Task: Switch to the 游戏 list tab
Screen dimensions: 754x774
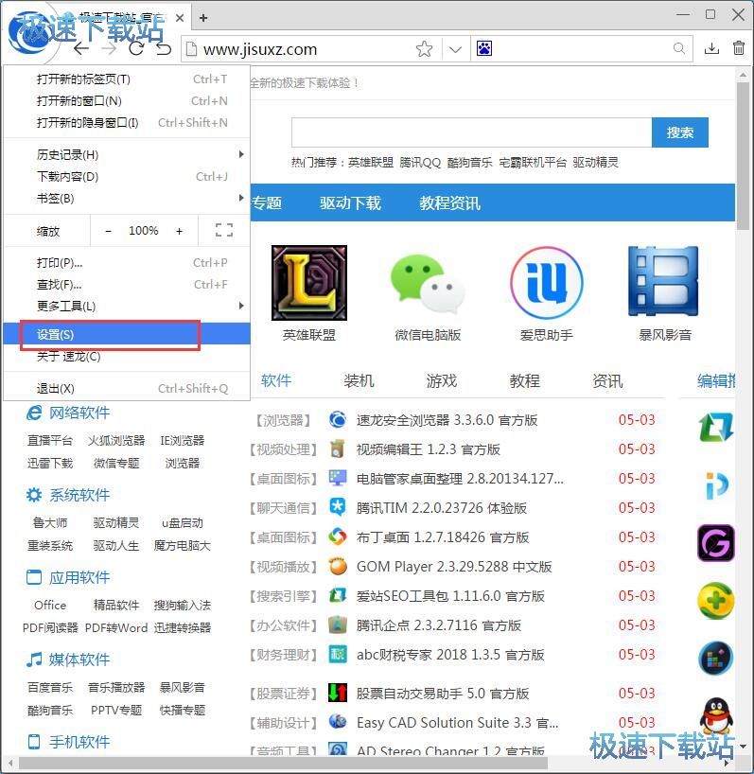Action: coord(442,380)
